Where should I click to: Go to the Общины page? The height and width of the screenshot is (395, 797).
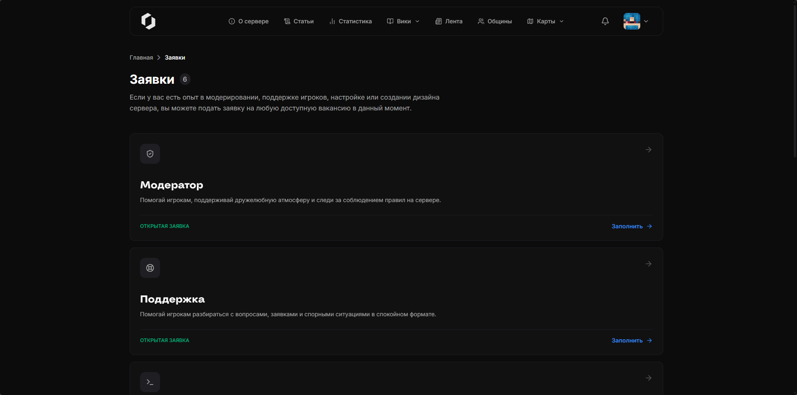click(495, 21)
